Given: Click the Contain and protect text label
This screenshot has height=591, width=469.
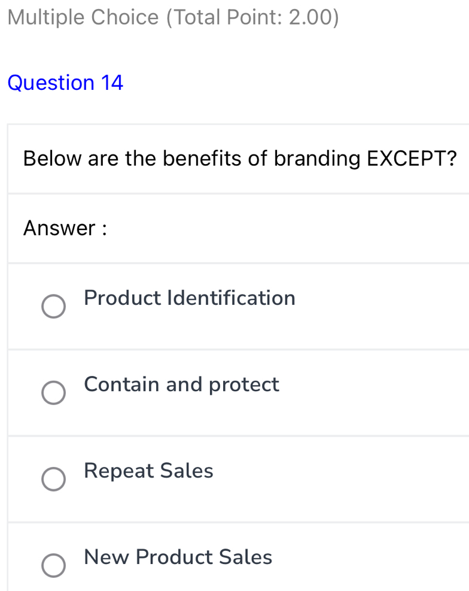Looking at the screenshot, I should 181,384.
